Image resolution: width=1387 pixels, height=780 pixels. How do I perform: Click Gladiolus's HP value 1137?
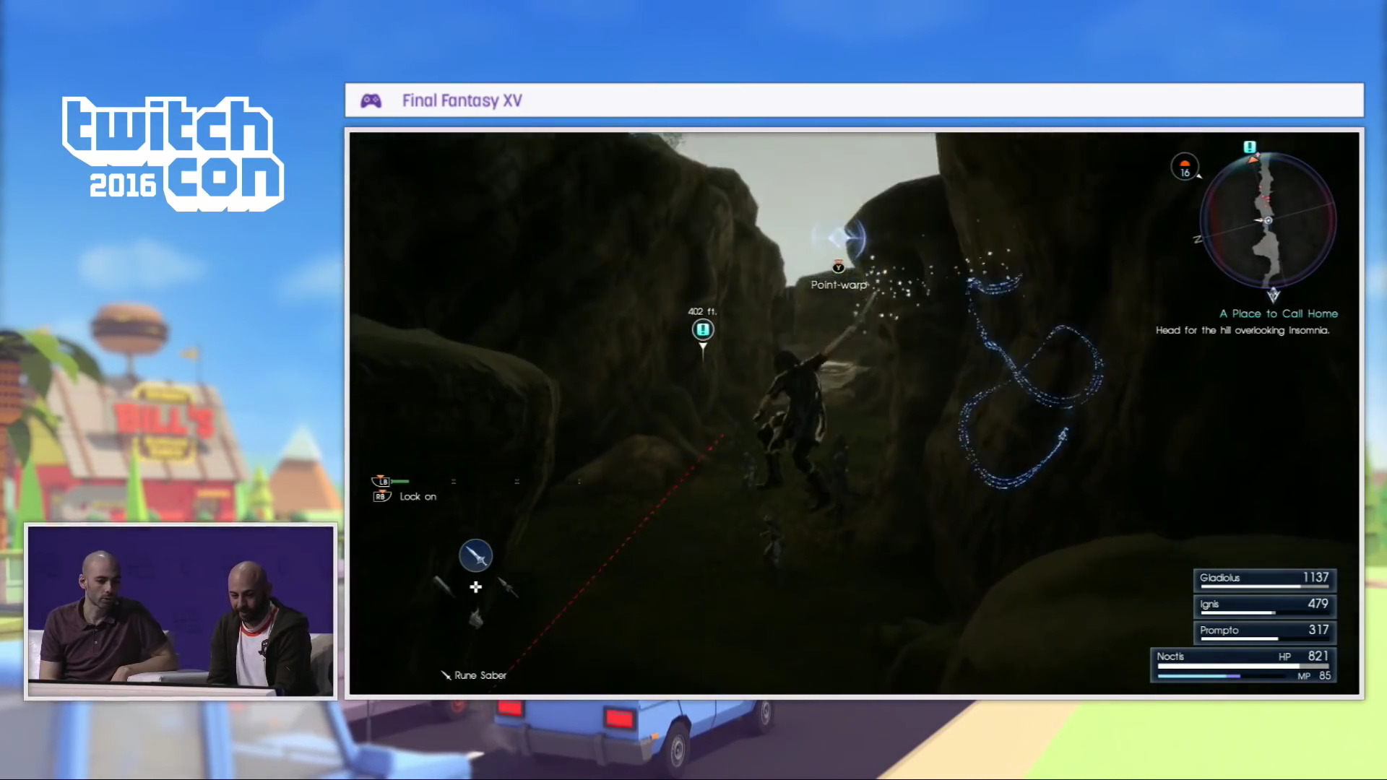[x=1315, y=577]
